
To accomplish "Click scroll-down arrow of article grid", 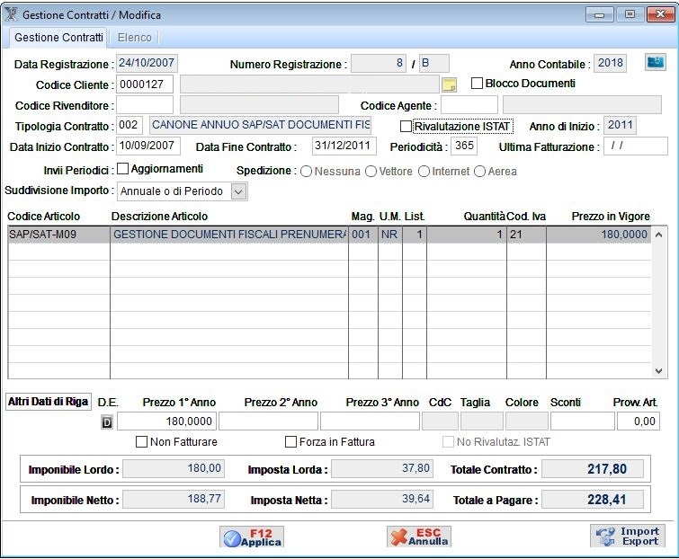I will (658, 371).
